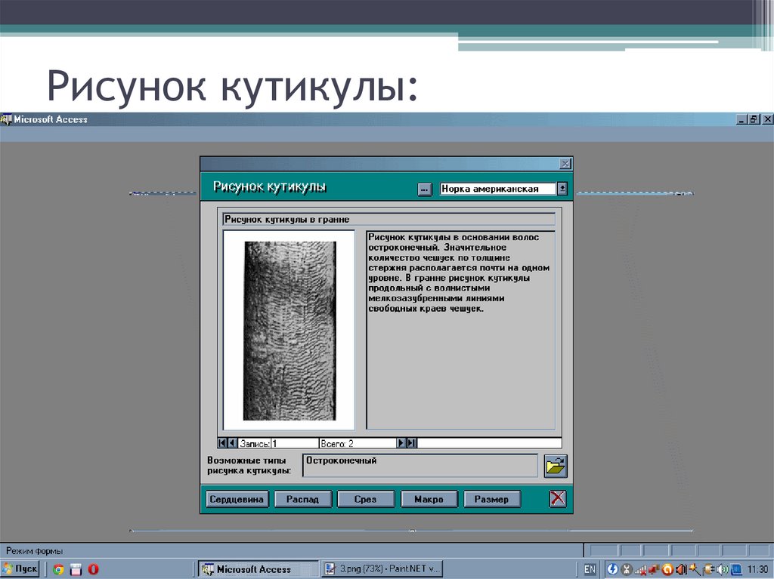Image resolution: width=774 pixels, height=579 pixels.
Task: Click the Размер button
Action: pos(492,498)
